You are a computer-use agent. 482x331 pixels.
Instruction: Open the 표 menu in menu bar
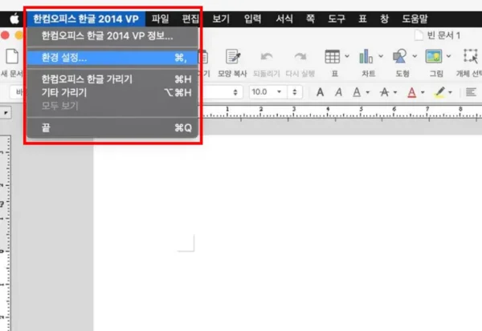[x=363, y=19]
